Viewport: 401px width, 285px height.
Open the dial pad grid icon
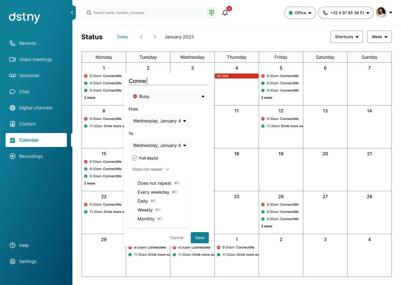click(x=212, y=13)
